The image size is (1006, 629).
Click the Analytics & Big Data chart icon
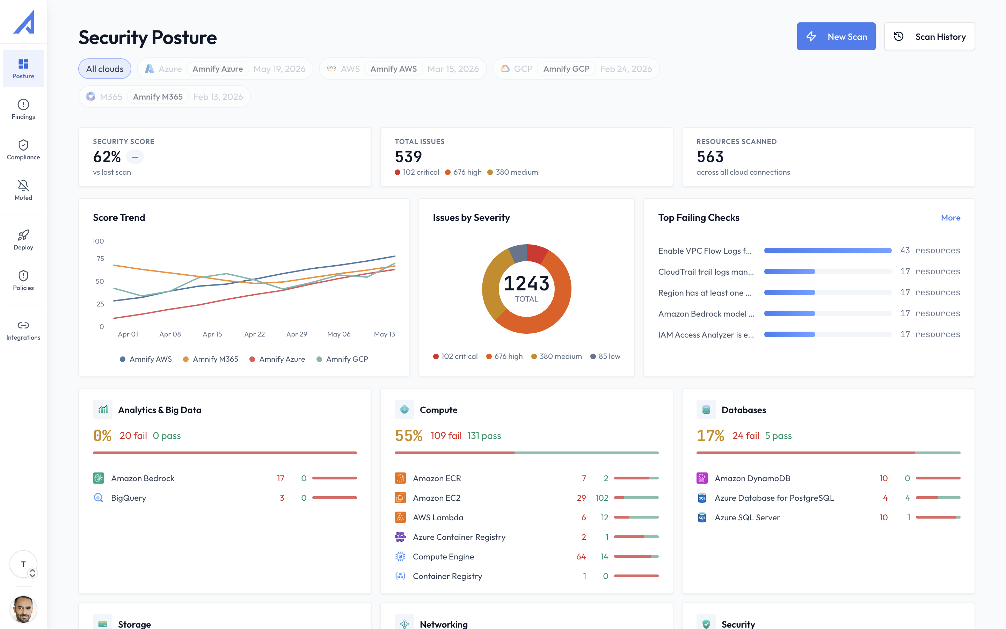click(103, 410)
